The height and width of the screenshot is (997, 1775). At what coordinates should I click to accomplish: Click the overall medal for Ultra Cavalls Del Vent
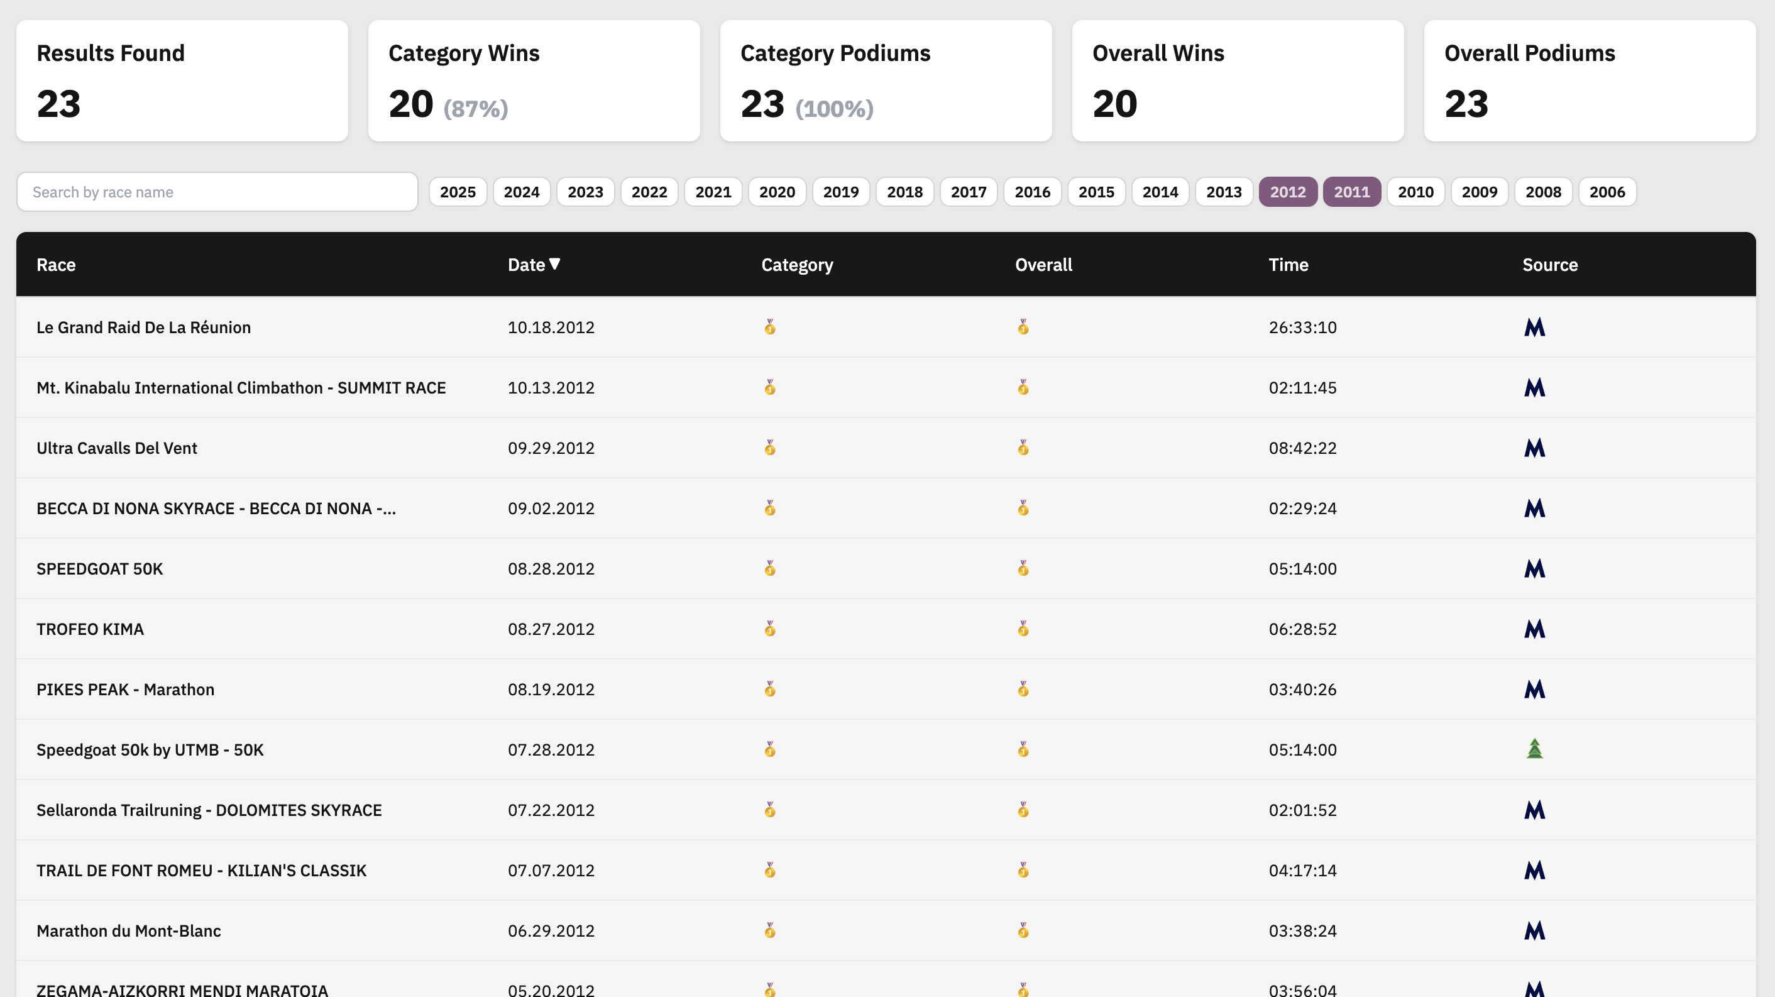point(1023,448)
